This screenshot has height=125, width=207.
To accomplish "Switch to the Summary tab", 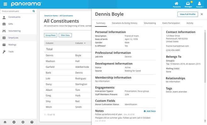I will pos(101,23).
